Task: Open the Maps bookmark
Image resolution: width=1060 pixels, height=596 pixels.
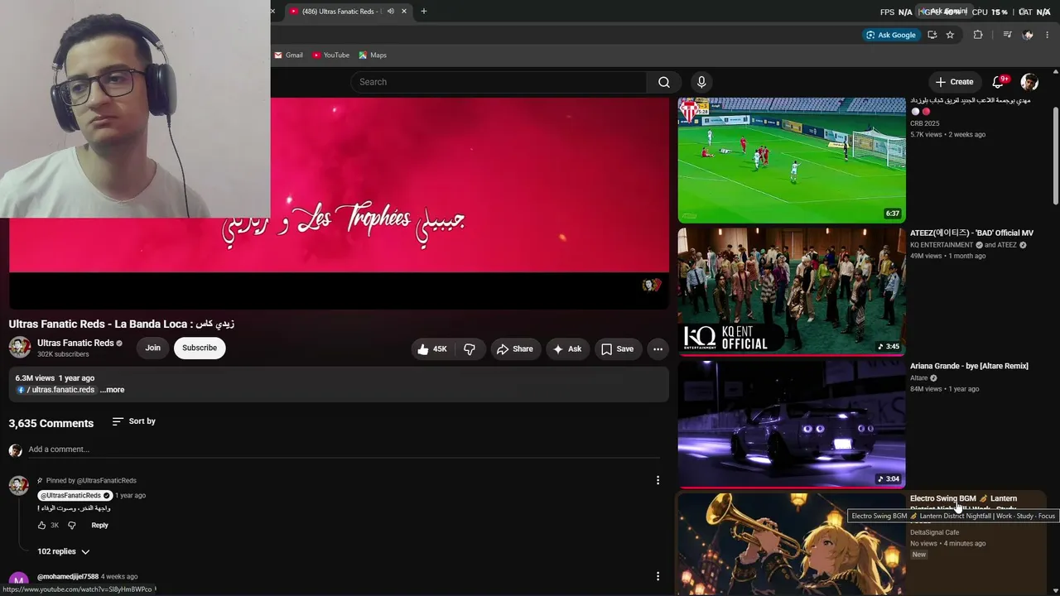Action: 373,55
